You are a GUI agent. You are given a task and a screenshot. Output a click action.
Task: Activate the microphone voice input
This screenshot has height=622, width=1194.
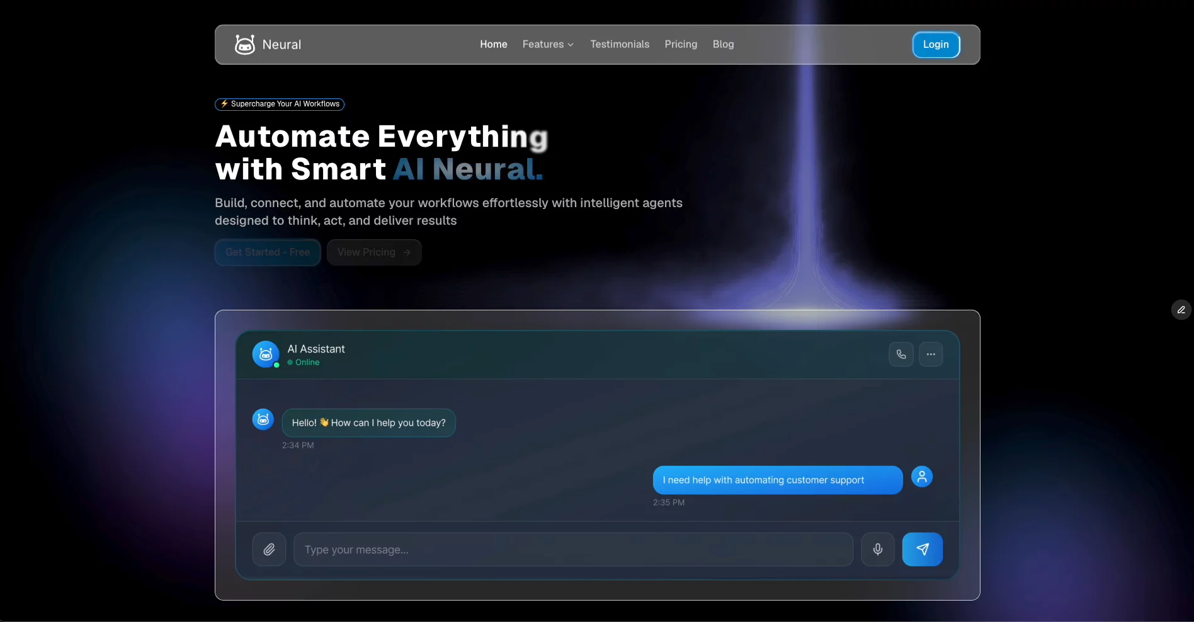tap(878, 550)
